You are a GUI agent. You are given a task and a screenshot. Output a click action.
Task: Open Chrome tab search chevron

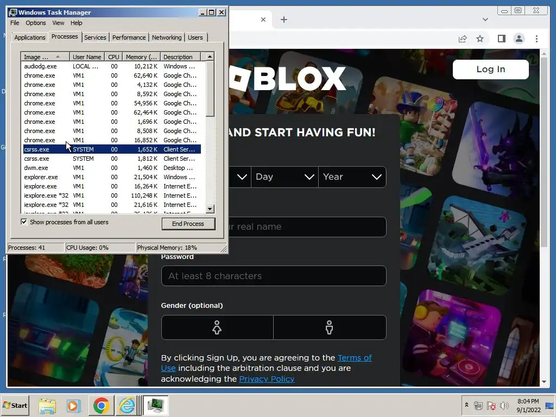point(485,20)
